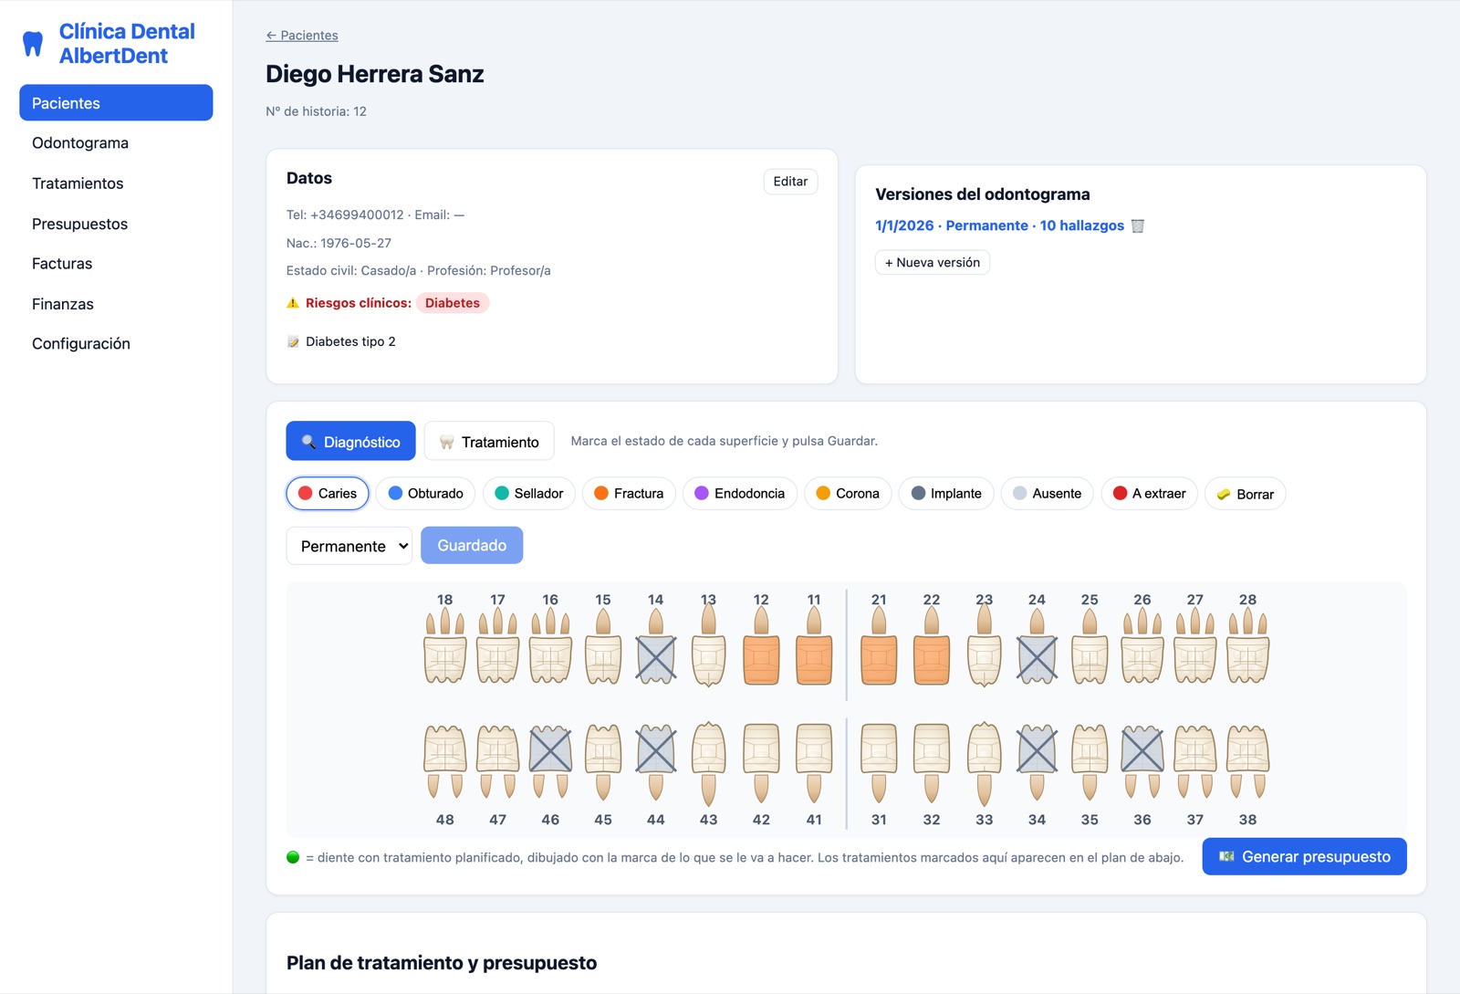This screenshot has width=1460, height=994.
Task: Activate the Fractura marking option
Action: click(x=629, y=494)
